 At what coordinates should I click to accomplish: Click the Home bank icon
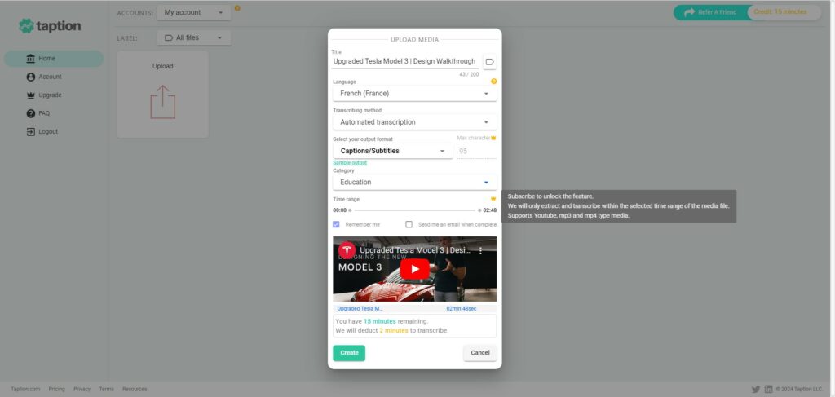click(30, 59)
